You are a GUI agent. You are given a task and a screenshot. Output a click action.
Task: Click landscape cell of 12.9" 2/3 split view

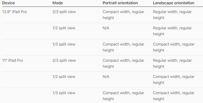click(x=172, y=15)
